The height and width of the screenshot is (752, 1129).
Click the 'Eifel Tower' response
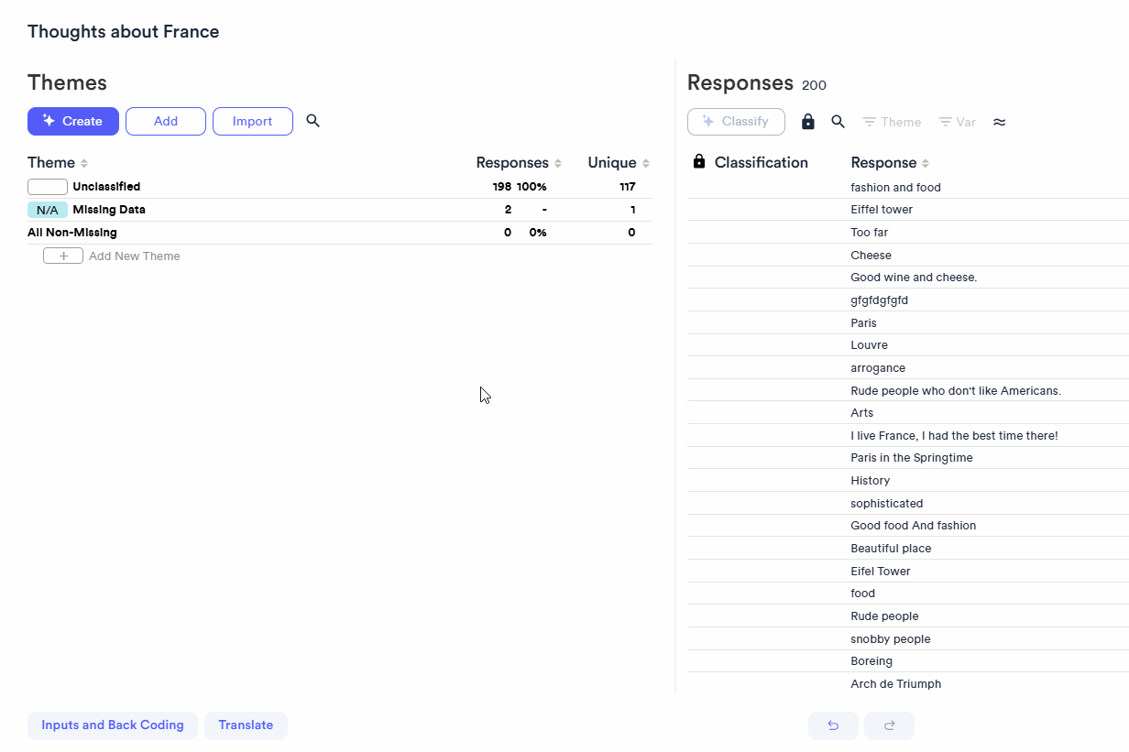coord(880,572)
